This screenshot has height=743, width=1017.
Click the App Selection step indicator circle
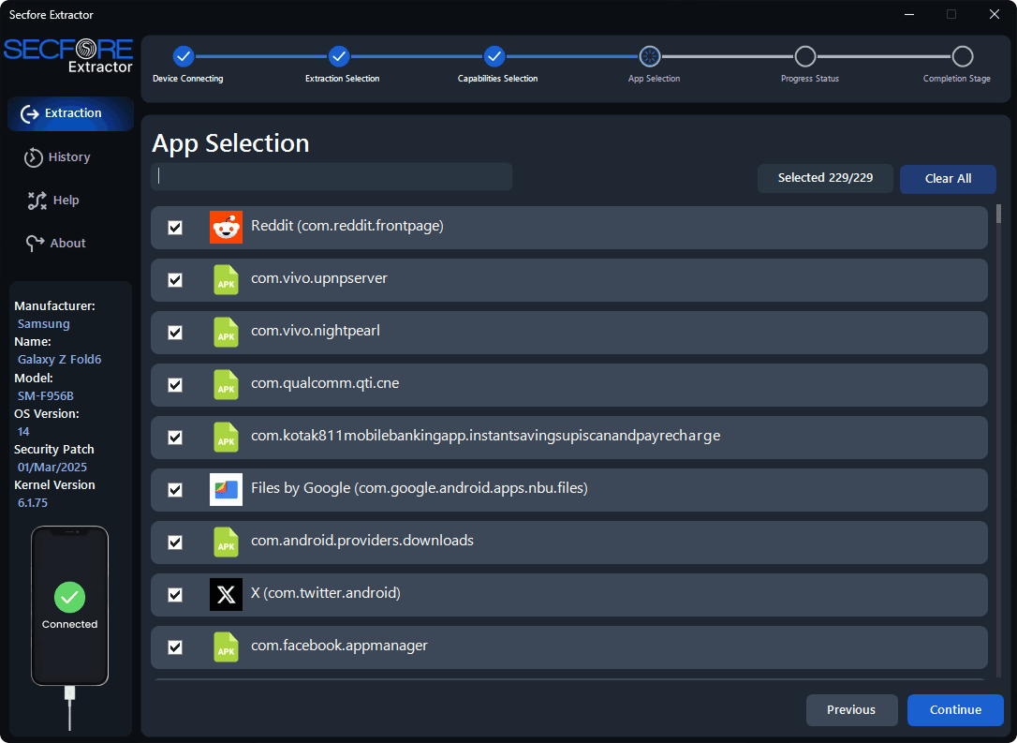(x=649, y=56)
